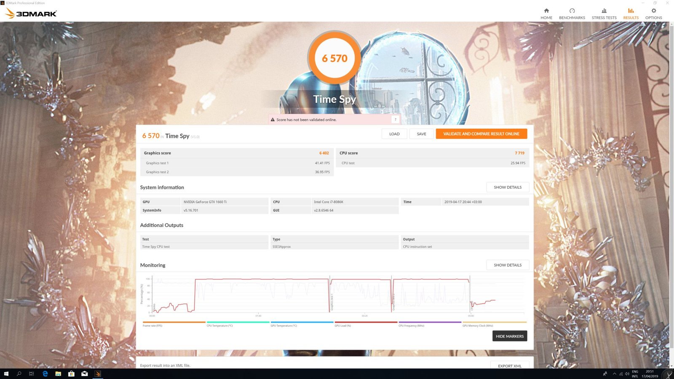Image resolution: width=674 pixels, height=379 pixels.
Task: Toggle CPU Temperature chart series
Action: 238,324
